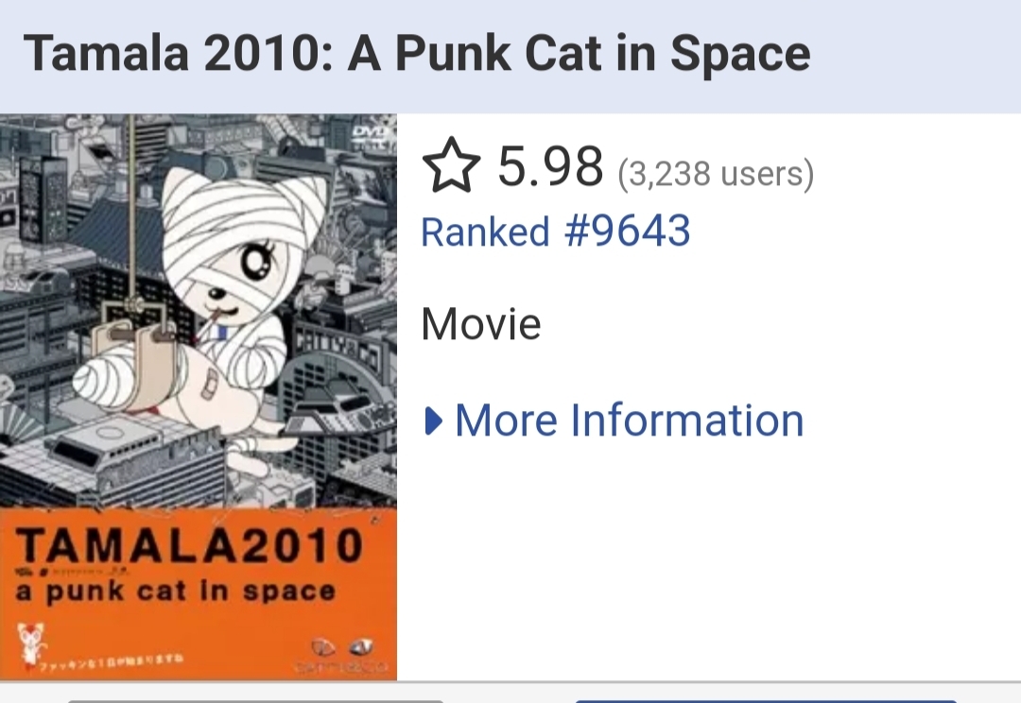Viewport: 1021px width, 703px height.
Task: Click the bandaged cat's eye on poster
Action: [x=253, y=261]
